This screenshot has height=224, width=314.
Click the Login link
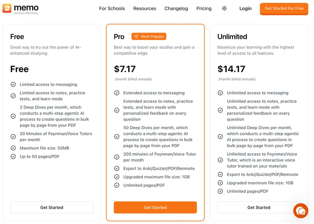(x=245, y=8)
